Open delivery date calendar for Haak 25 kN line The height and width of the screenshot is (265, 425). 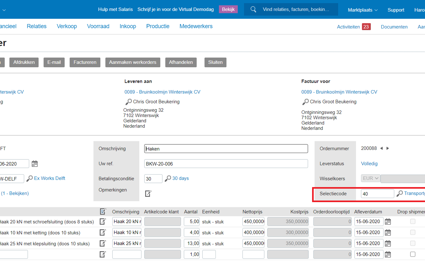[x=388, y=243]
